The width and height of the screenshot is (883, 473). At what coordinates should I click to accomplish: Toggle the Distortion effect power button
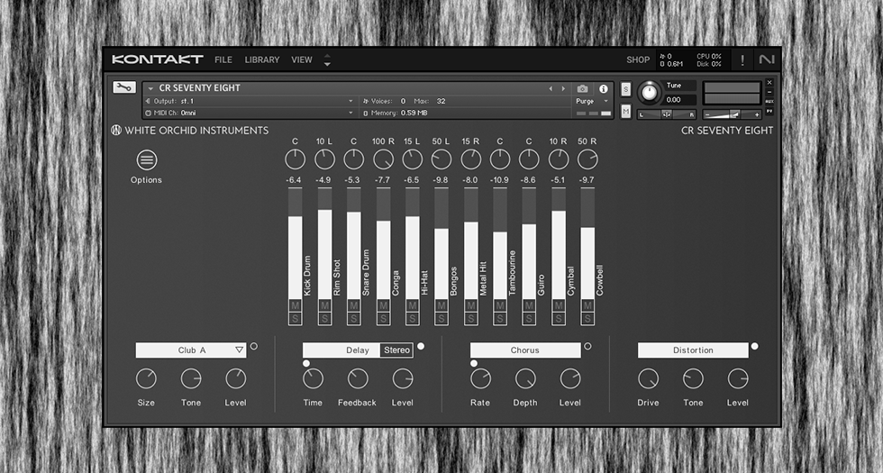click(x=755, y=346)
